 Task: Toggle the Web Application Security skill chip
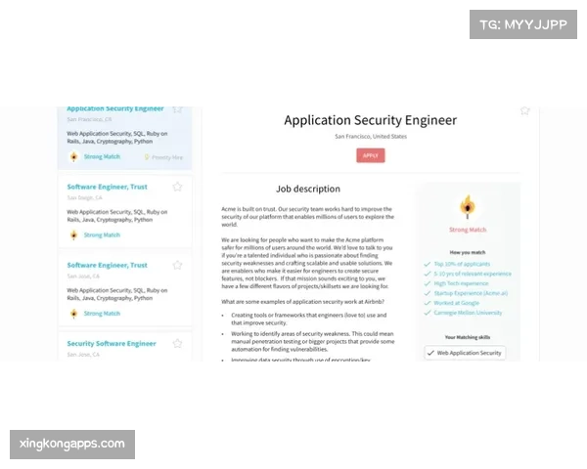465,353
